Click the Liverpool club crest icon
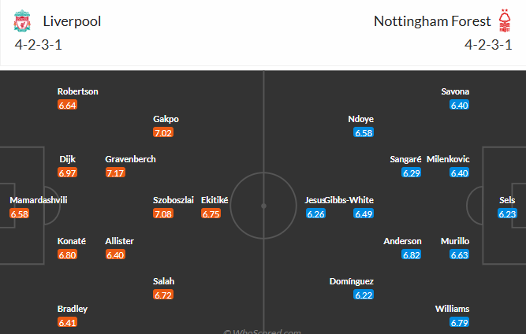The height and width of the screenshot is (334, 526). tap(21, 21)
